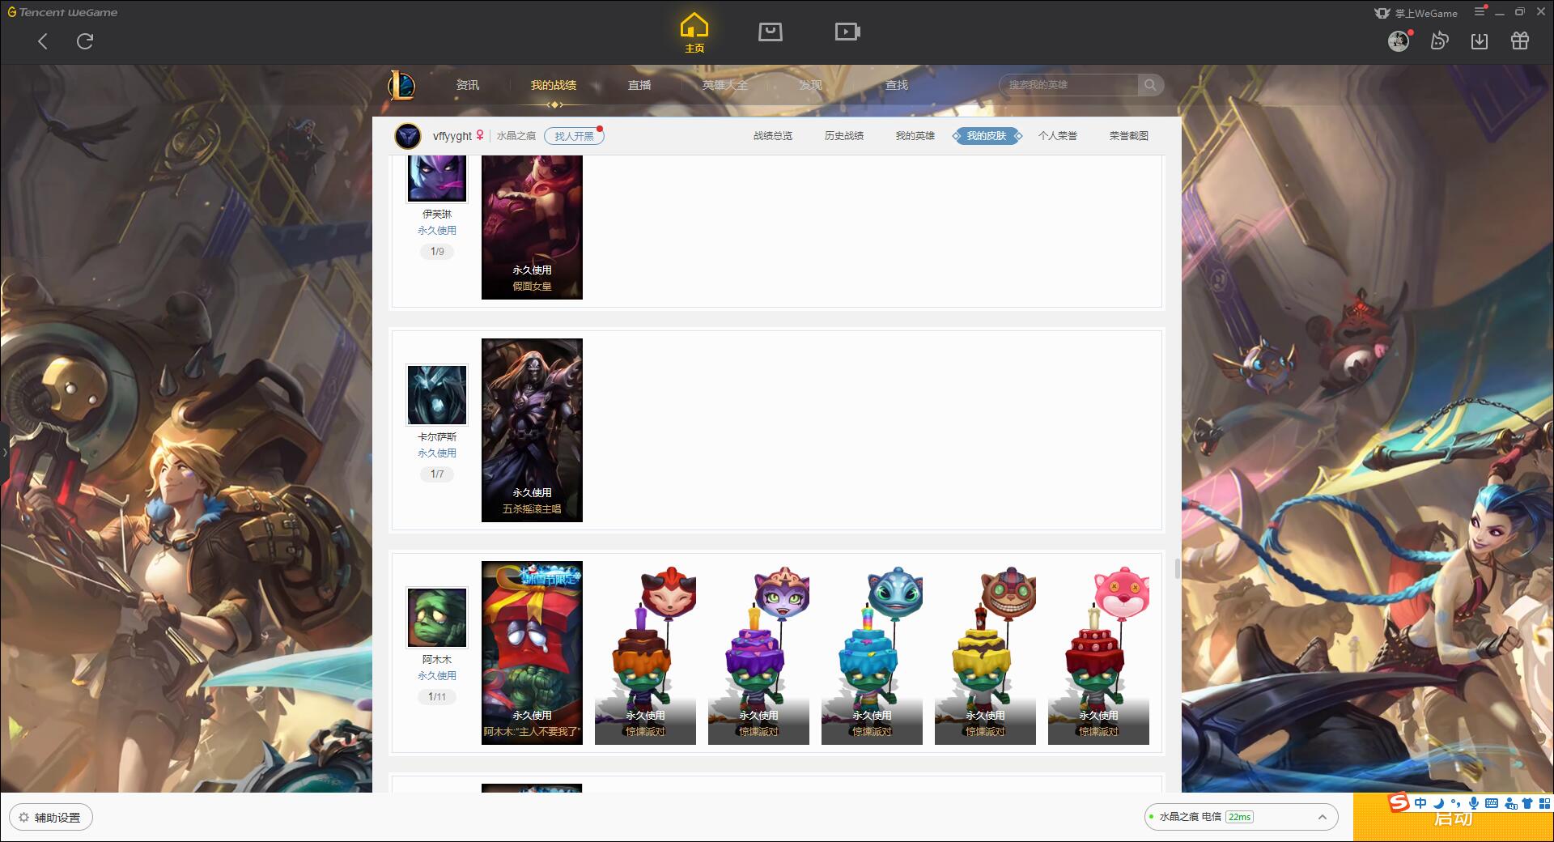Open 五杀摇滚主唱 skin card
The width and height of the screenshot is (1554, 842).
532,430
